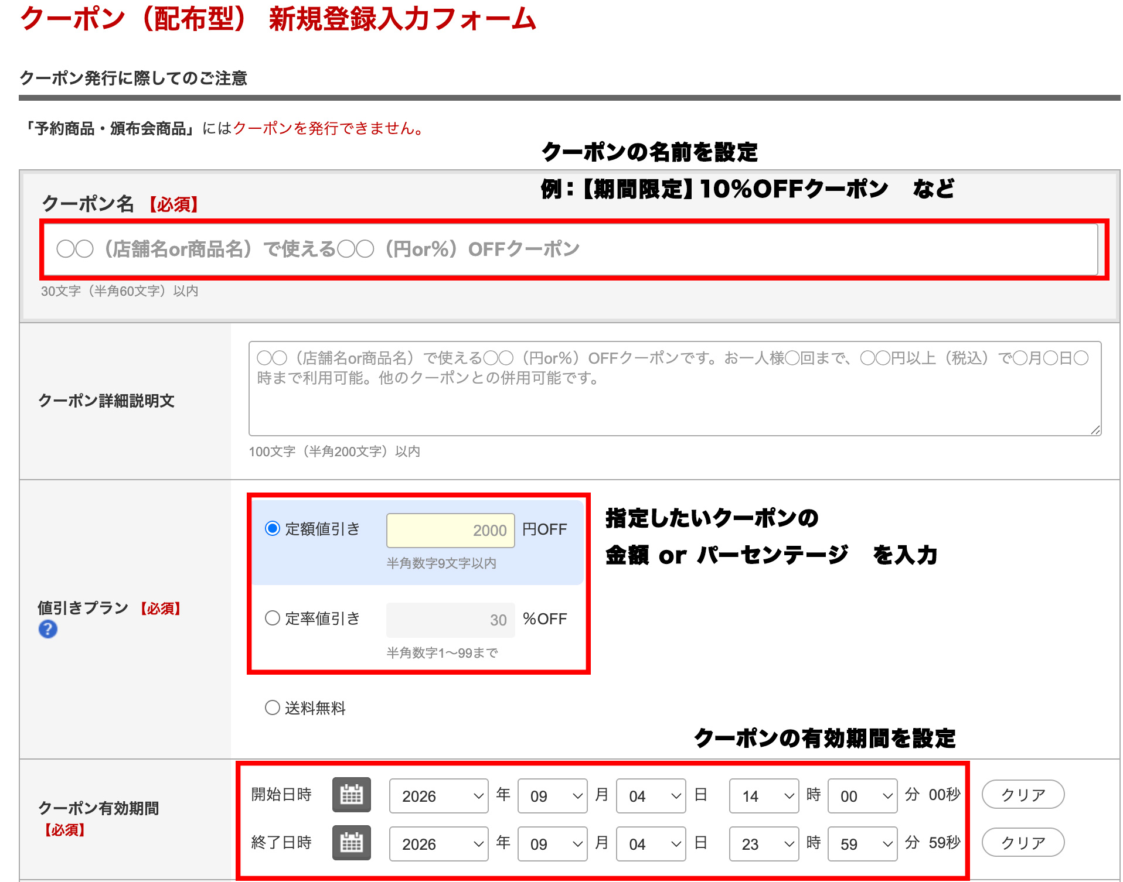Click the 終了日時 label
The image size is (1123, 882).
coord(281,843)
